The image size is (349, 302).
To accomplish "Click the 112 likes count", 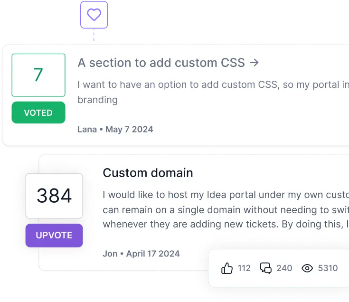I will click(244, 268).
